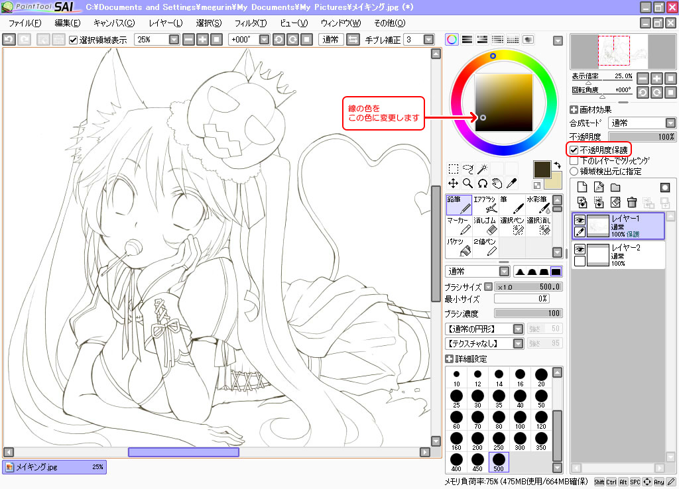679x489 pixels.
Task: Expand the 詳細設定 section
Action: pos(449,358)
